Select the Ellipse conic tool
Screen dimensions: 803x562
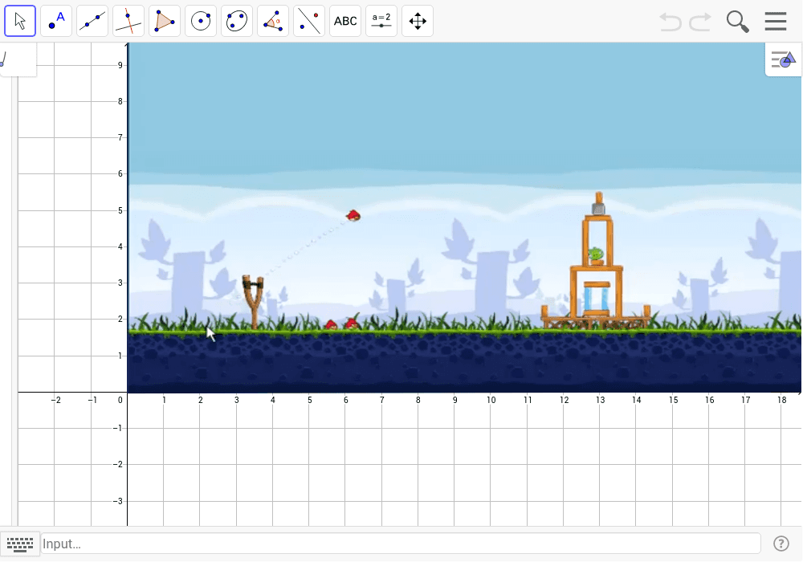pos(237,21)
